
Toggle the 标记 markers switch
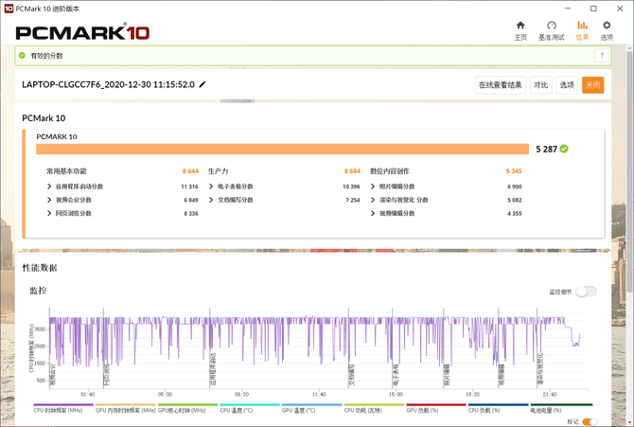(x=590, y=421)
